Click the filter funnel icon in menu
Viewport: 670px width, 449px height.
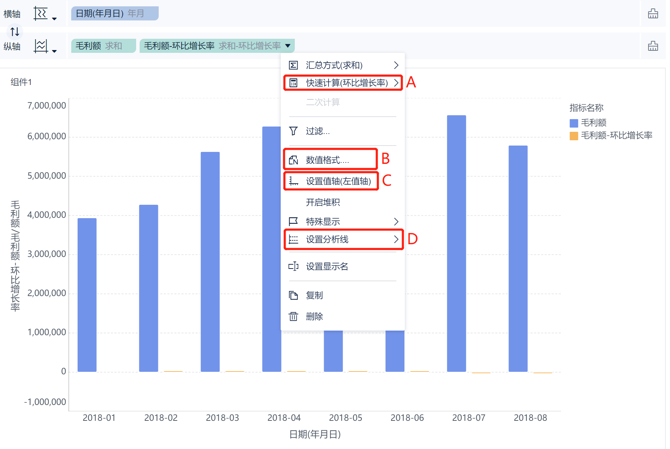pos(293,131)
